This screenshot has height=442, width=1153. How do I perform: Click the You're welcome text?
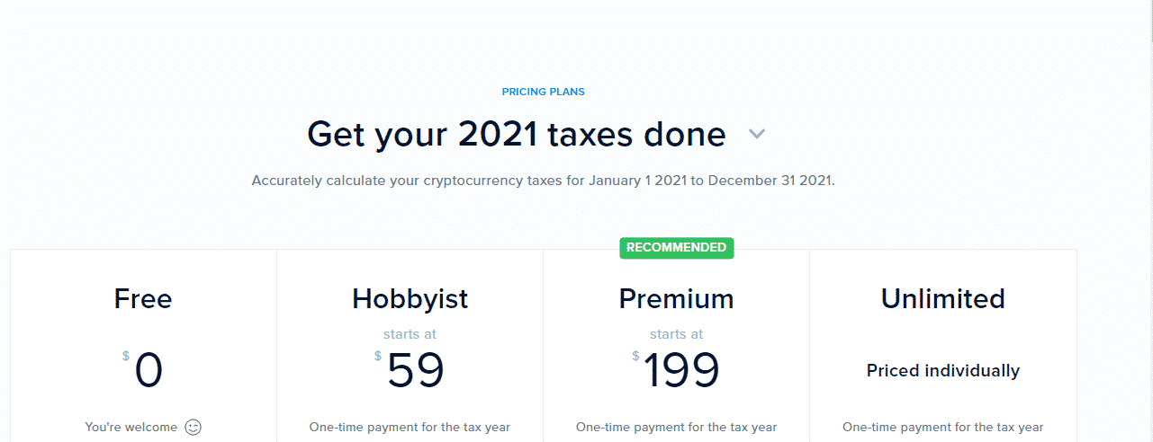(131, 428)
